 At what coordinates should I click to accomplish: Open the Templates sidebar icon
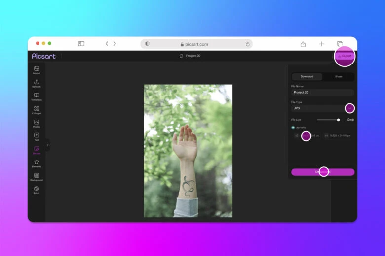(x=37, y=96)
